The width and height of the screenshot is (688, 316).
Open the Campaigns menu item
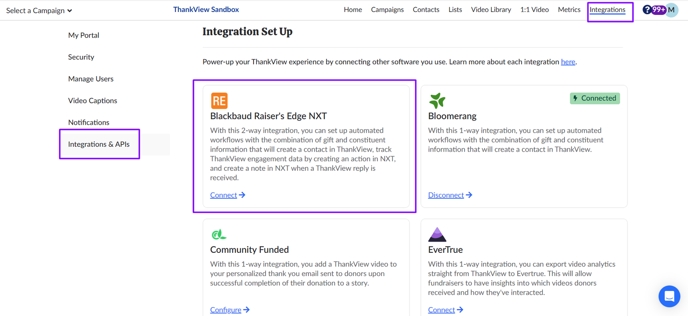[387, 10]
